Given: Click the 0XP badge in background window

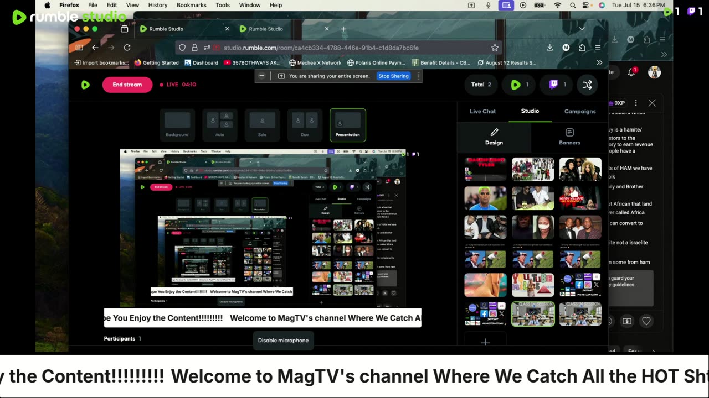Looking at the screenshot, I should [x=616, y=103].
